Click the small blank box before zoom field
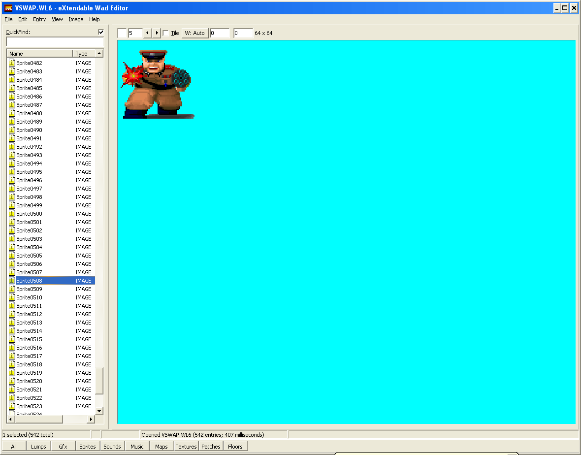The image size is (581, 455). pos(122,33)
